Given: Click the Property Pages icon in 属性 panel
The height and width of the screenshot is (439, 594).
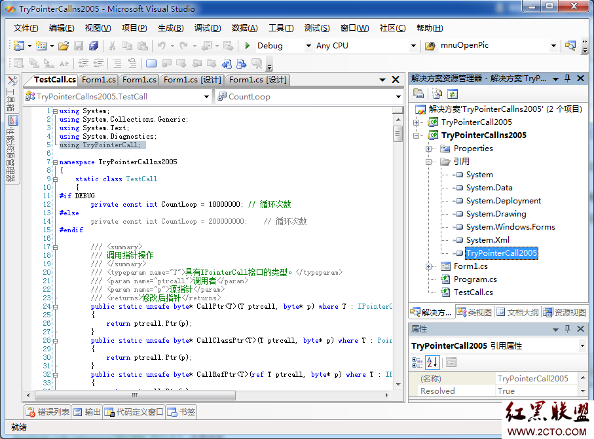Looking at the screenshot, I should [451, 362].
